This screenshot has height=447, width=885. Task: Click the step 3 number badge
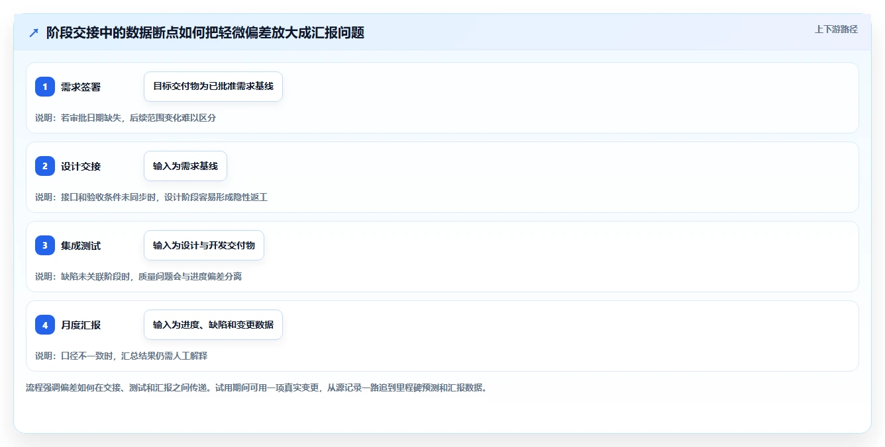pyautogui.click(x=45, y=245)
